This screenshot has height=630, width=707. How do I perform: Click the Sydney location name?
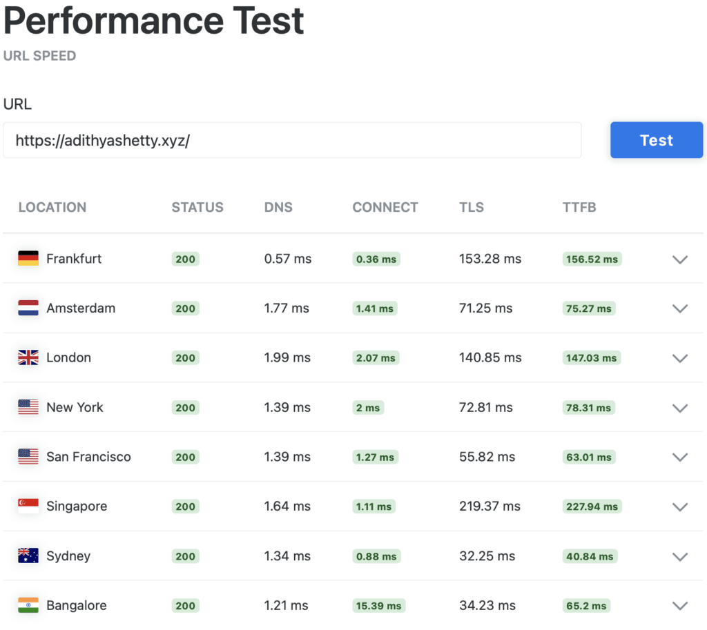point(68,556)
